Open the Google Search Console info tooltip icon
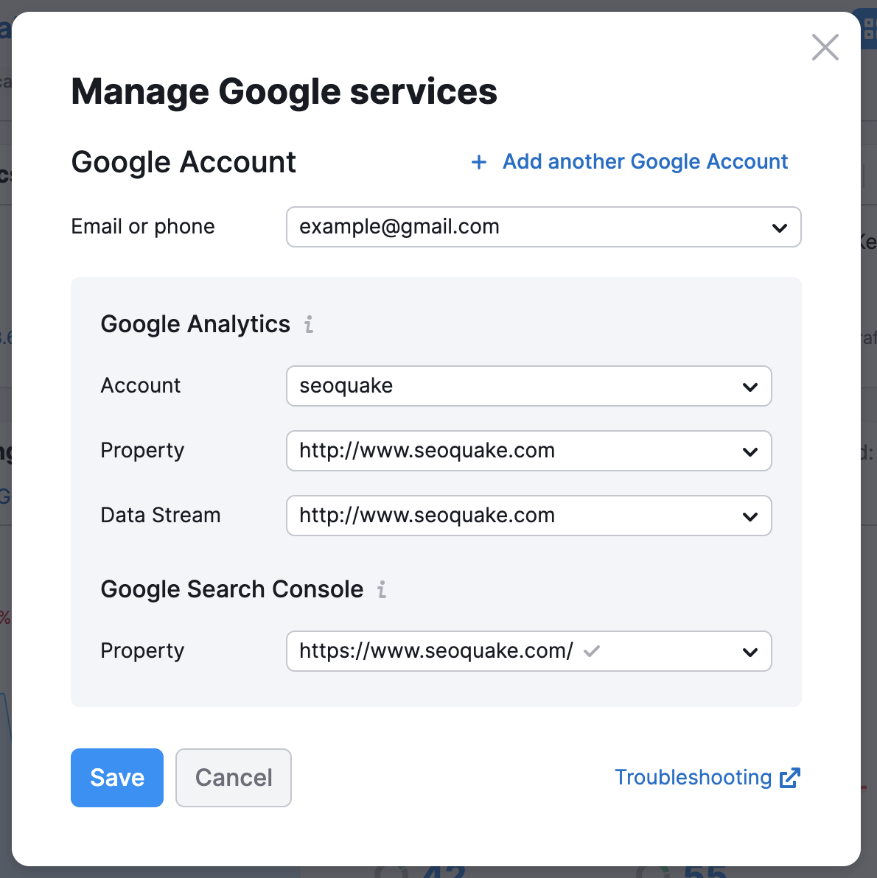Screen dimensions: 877x878 pos(382,589)
